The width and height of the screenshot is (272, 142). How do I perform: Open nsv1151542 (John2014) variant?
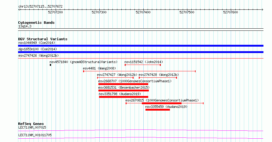144,62
